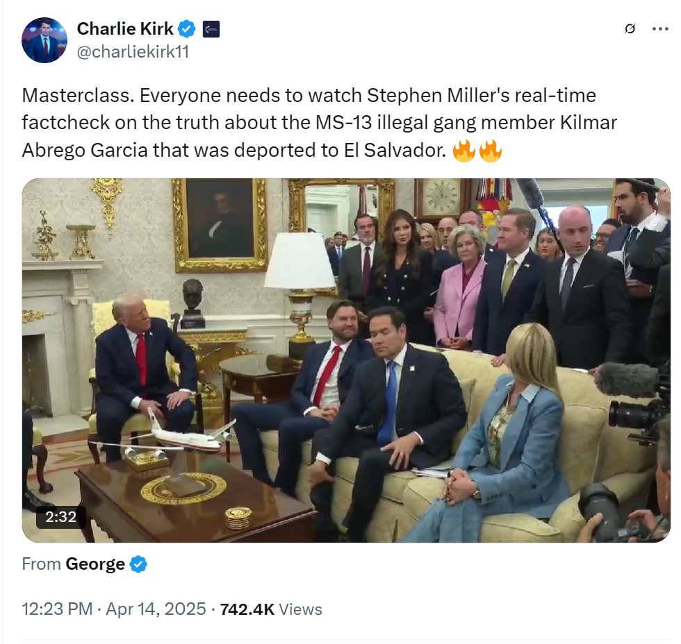Click the tweet text starting with Masterclass
Viewport: 681px width, 644px height.
click(x=319, y=123)
